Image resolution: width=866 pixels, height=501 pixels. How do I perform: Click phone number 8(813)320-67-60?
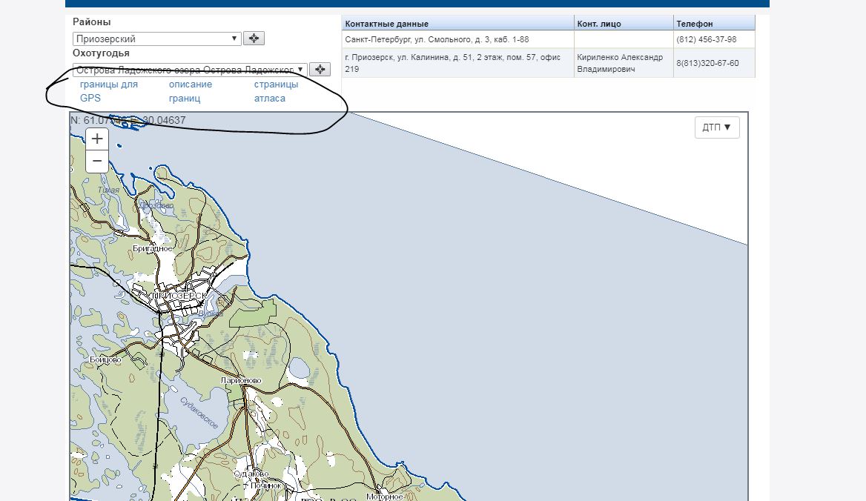coord(707,63)
